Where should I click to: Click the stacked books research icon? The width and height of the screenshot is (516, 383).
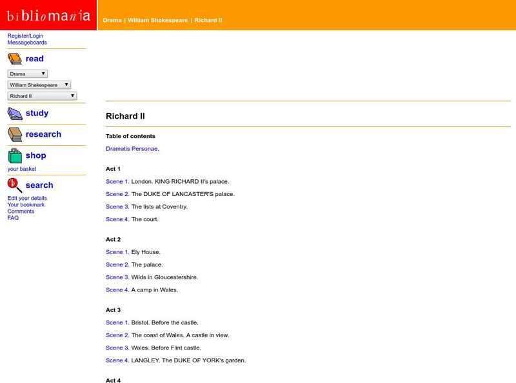click(x=14, y=134)
